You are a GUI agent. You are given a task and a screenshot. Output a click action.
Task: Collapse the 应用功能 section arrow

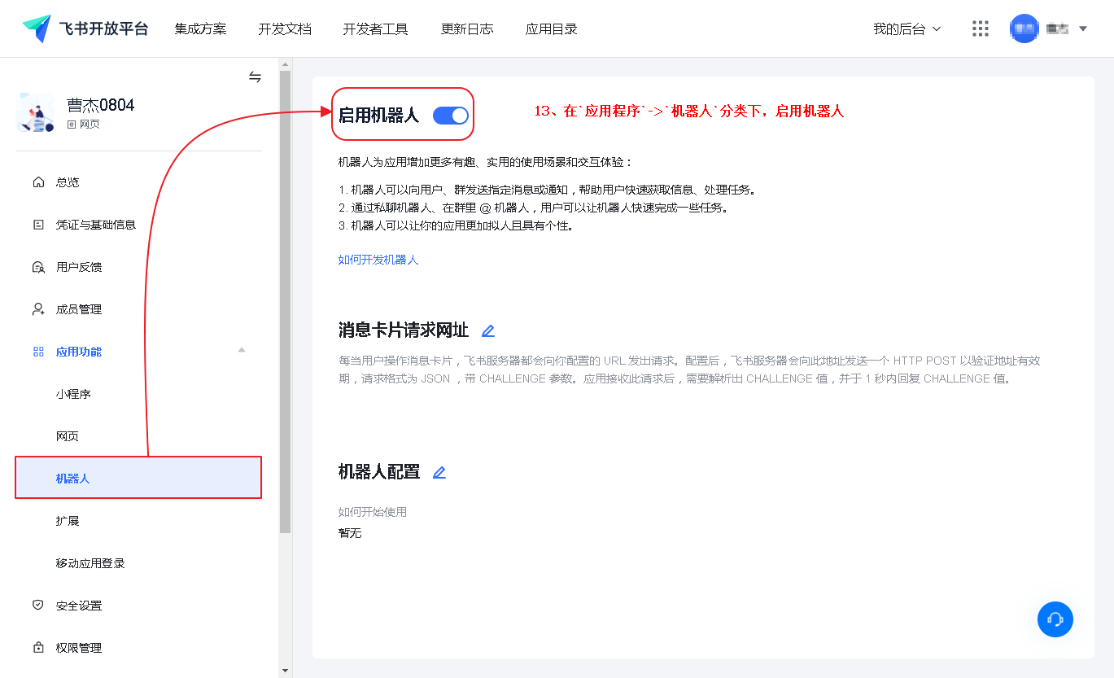point(241,351)
